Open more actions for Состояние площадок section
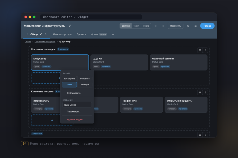Screen dimensions: 238x158 [205, 50]
